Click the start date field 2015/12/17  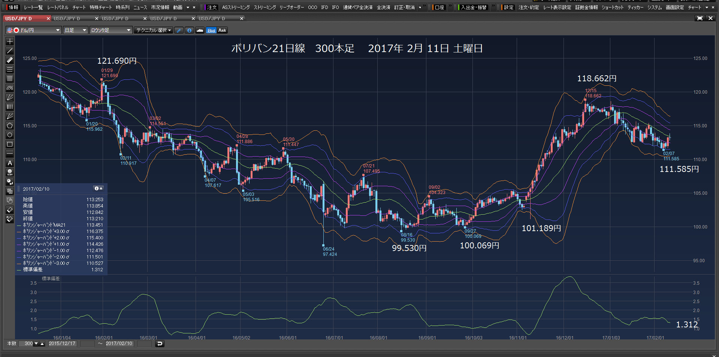pos(62,344)
